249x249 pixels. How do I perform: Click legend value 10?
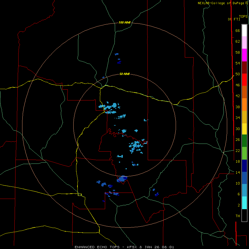[238, 183]
